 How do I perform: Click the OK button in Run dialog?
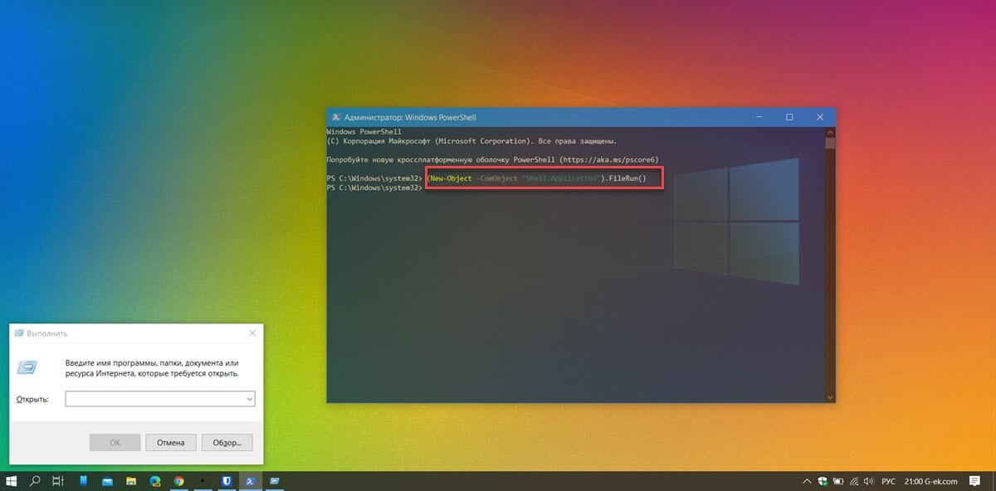pyautogui.click(x=115, y=443)
